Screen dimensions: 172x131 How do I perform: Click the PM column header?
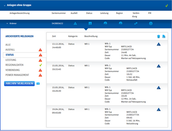[x=150, y=13]
